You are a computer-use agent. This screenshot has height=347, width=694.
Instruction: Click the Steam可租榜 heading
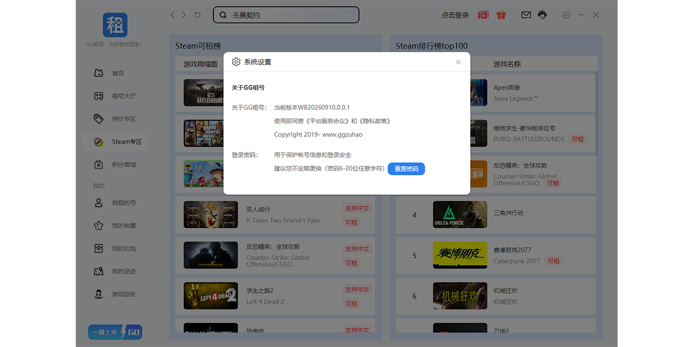pos(198,46)
